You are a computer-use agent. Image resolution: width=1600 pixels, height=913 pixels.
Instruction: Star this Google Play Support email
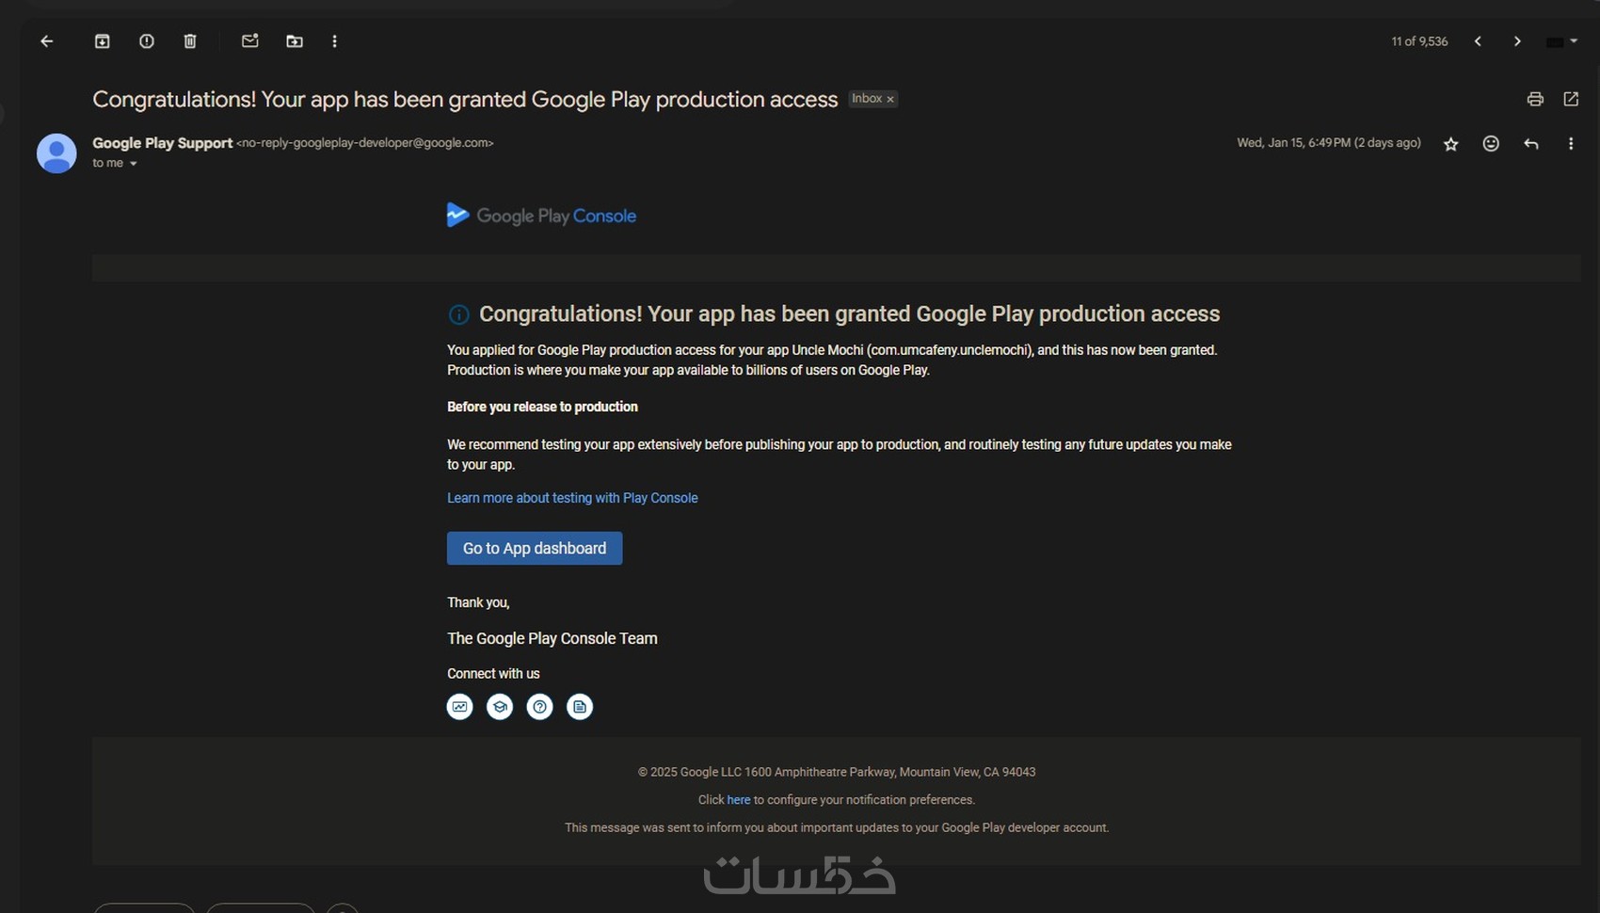pos(1450,144)
